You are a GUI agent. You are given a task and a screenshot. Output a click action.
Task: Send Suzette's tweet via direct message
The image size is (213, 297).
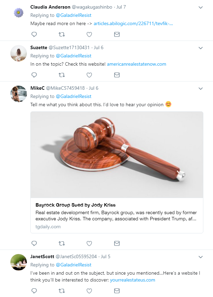coord(117,75)
